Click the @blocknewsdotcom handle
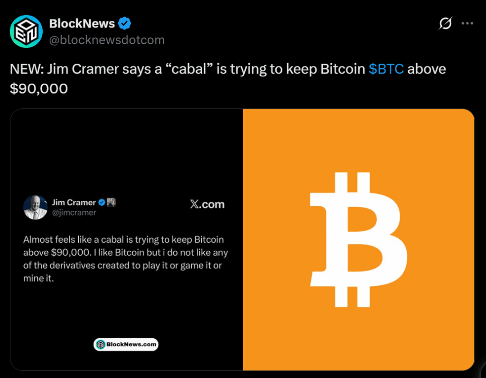The width and height of the screenshot is (486, 378). pyautogui.click(x=107, y=40)
